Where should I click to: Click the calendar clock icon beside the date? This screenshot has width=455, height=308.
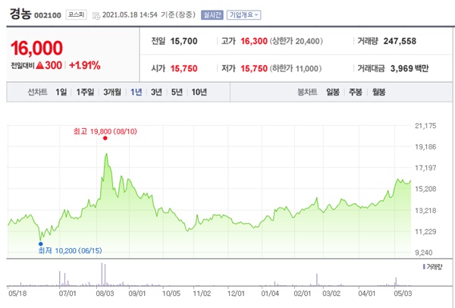[x=96, y=16]
